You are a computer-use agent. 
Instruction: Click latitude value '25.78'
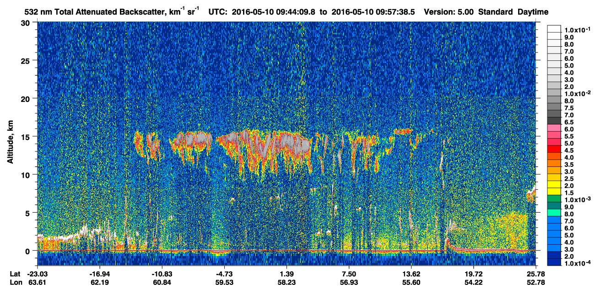tap(535, 273)
